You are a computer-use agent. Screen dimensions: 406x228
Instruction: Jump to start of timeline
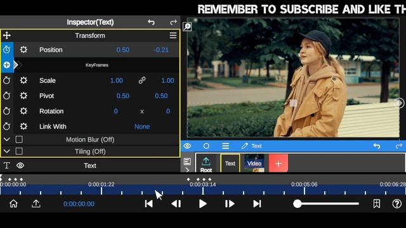pos(148,204)
